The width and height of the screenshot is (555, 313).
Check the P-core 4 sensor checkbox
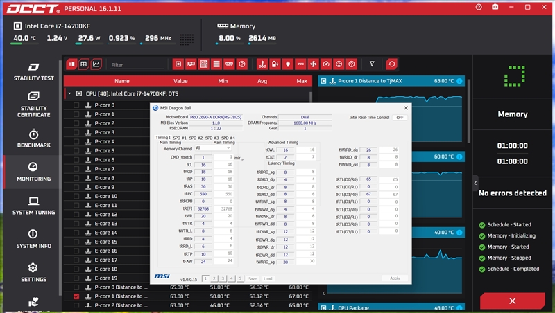[x=76, y=141]
